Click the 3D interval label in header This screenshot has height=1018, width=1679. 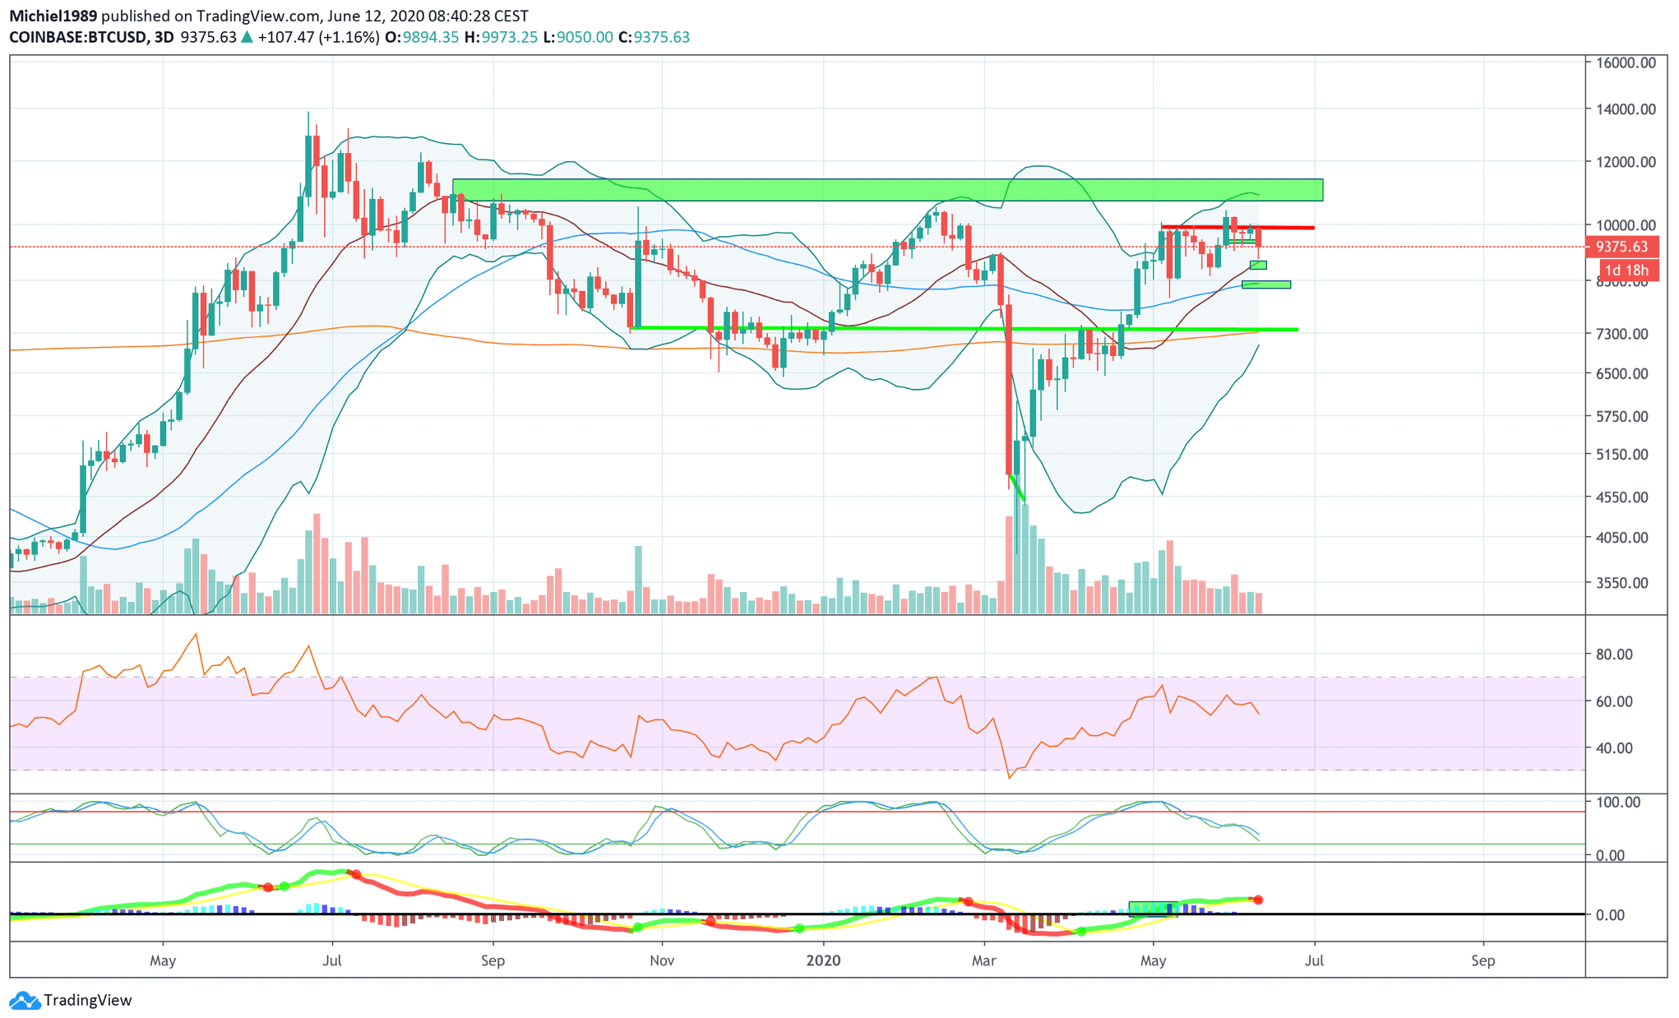164,37
